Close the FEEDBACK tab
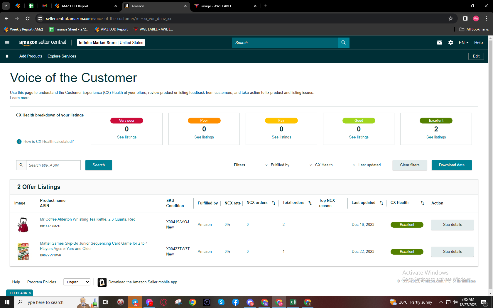 coord(30,293)
